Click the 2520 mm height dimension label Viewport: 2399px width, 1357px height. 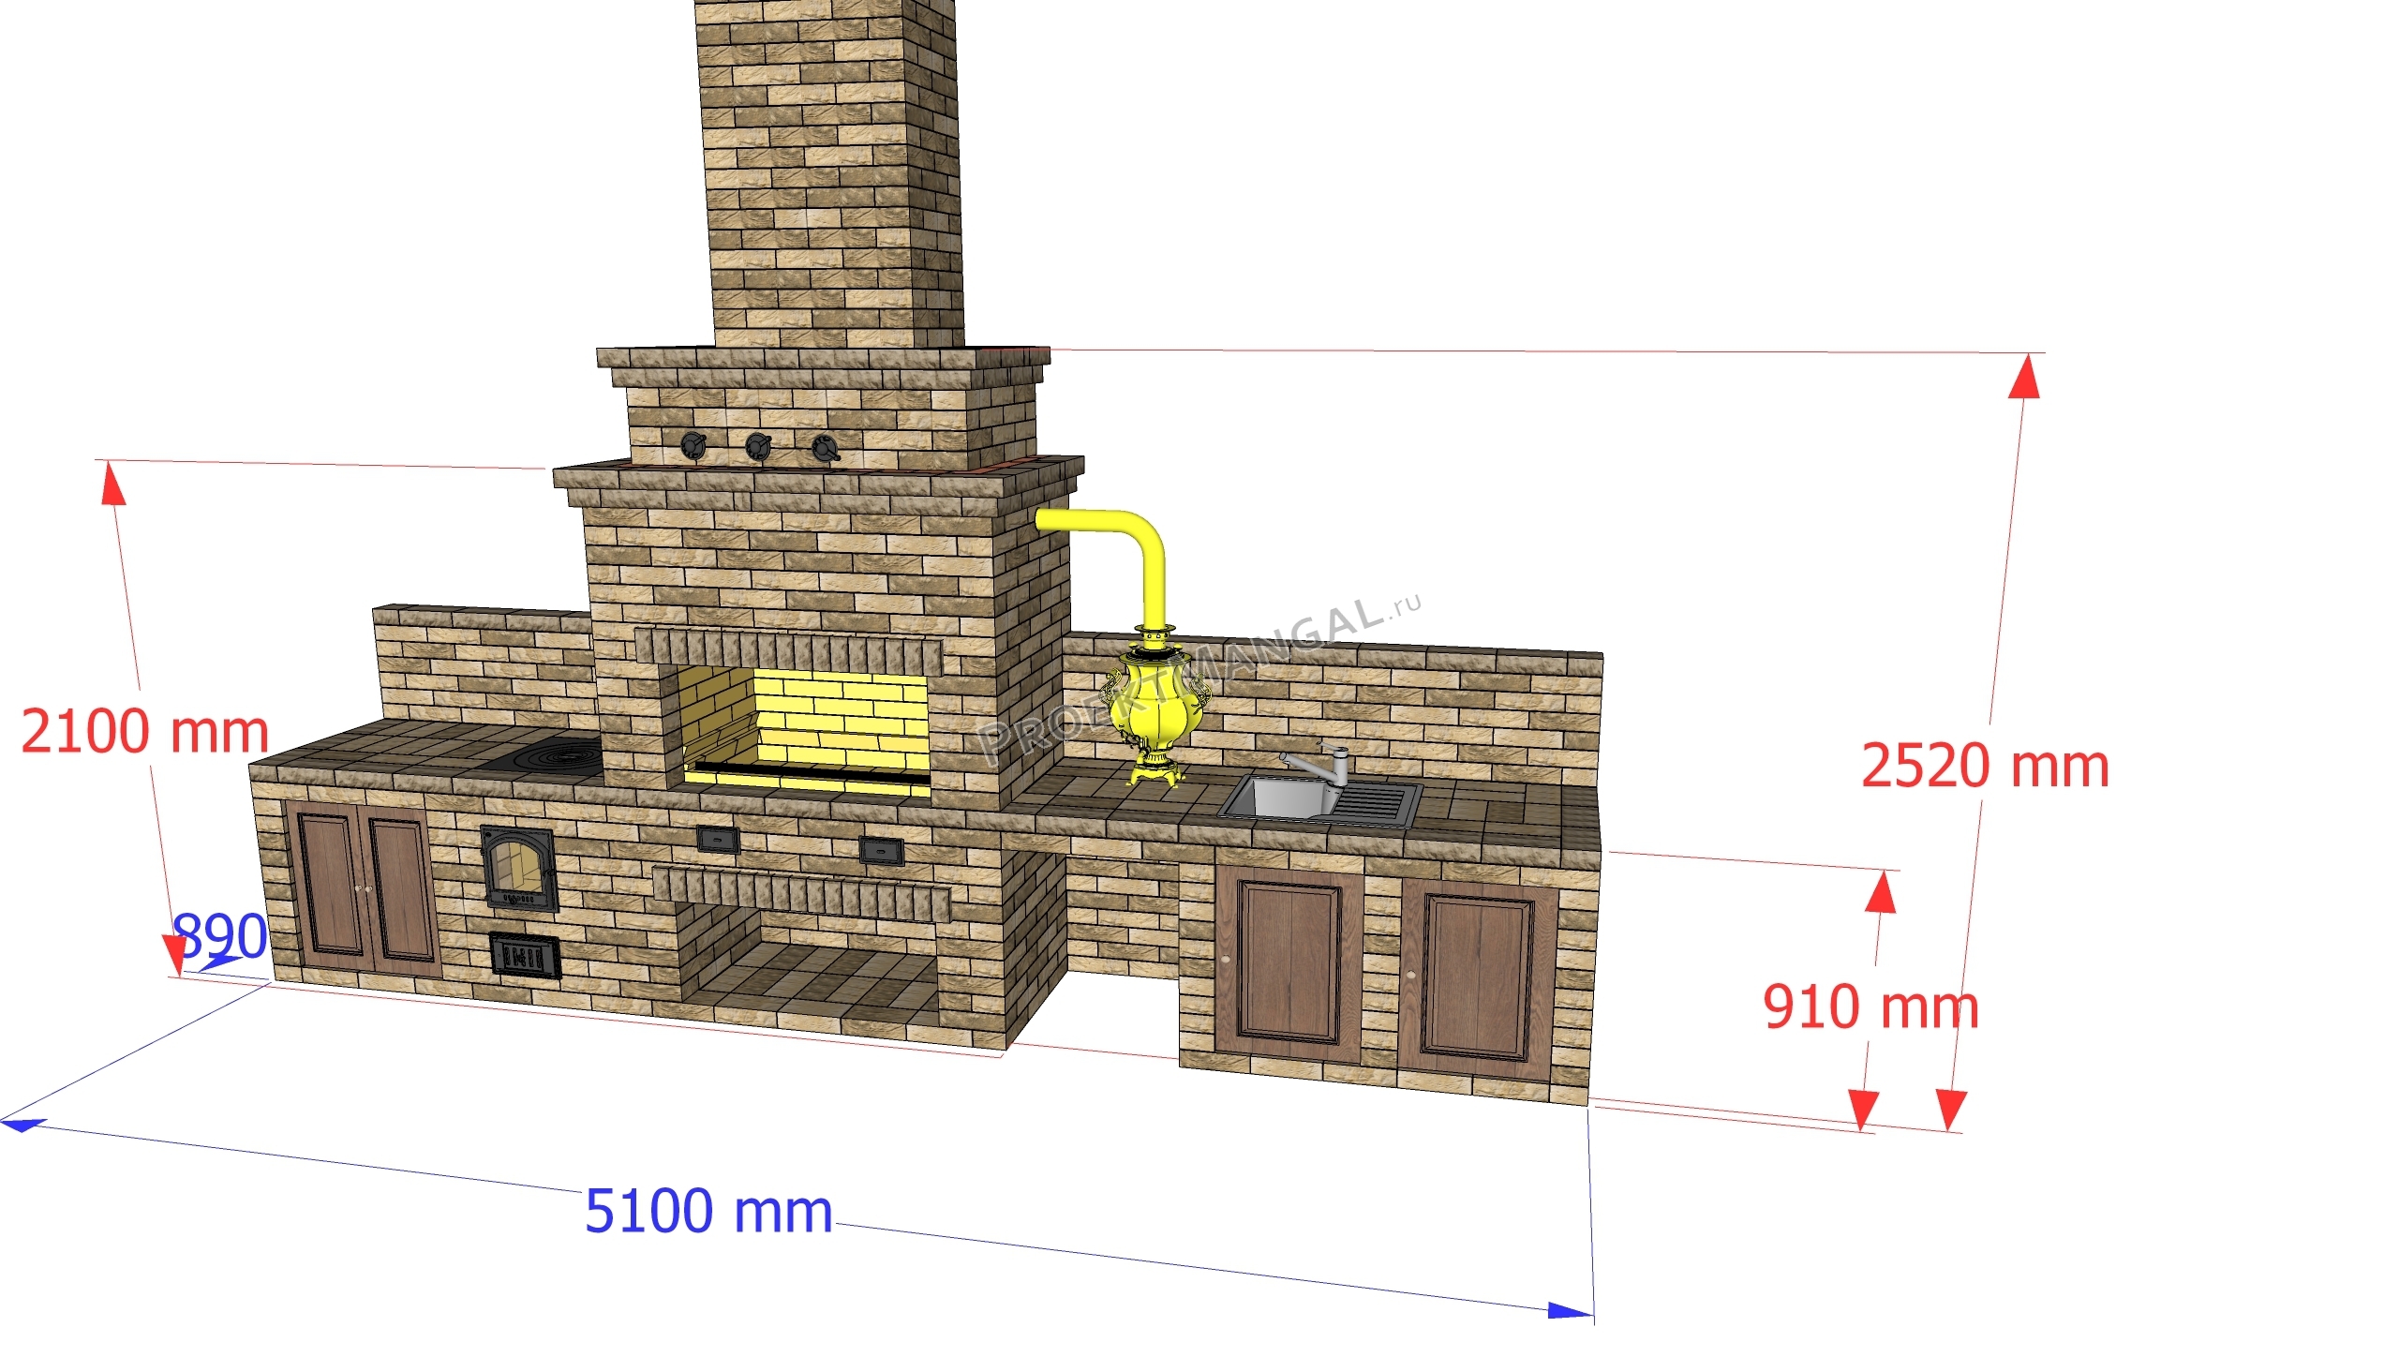pos(1985,766)
